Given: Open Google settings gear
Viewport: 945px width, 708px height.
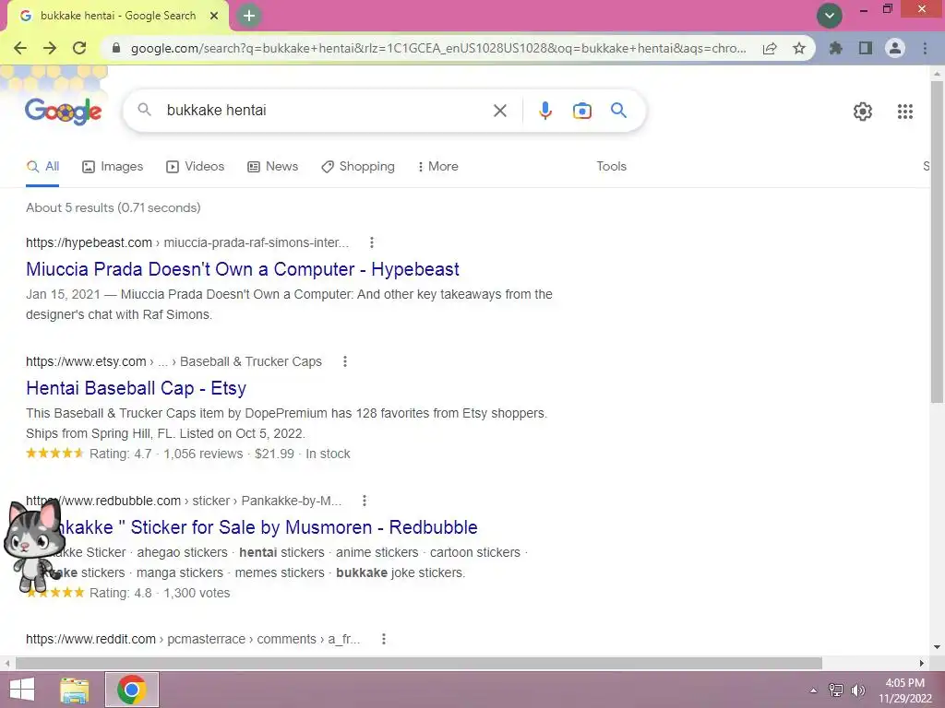Looking at the screenshot, I should click(863, 112).
